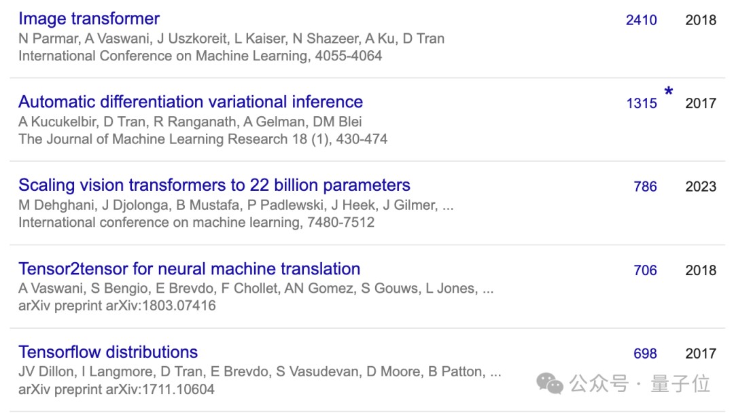Click the author list starting with N Parmar
734x413 pixels.
231,38
